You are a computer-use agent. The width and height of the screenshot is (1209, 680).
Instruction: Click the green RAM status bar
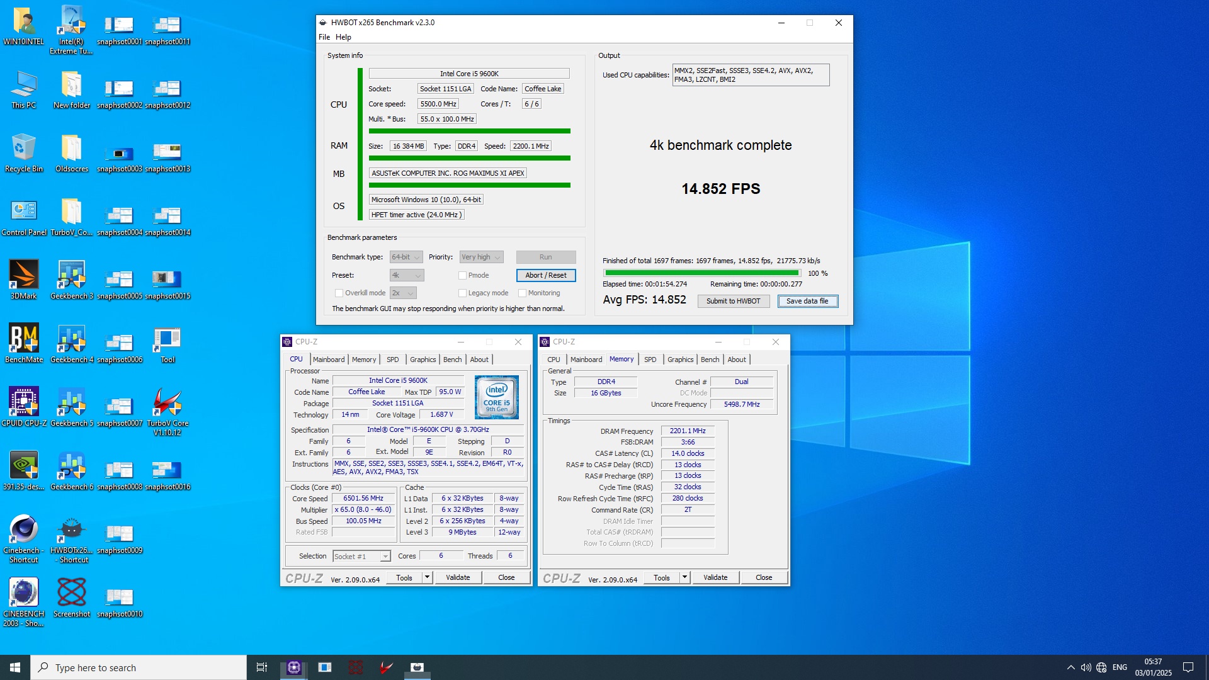[470, 158]
